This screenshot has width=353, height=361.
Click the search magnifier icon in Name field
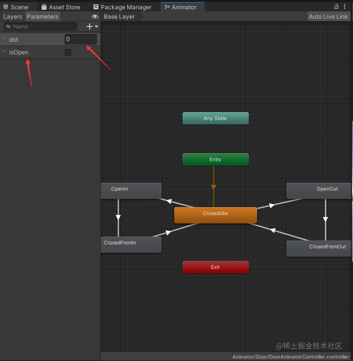[8, 26]
